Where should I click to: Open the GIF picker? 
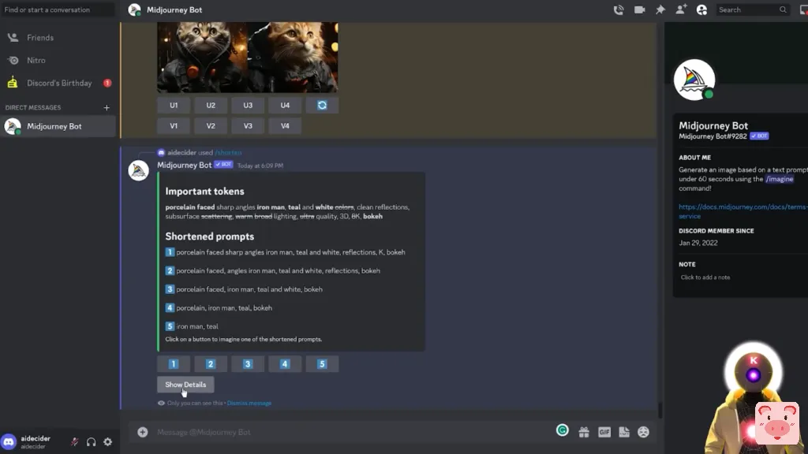(x=604, y=432)
